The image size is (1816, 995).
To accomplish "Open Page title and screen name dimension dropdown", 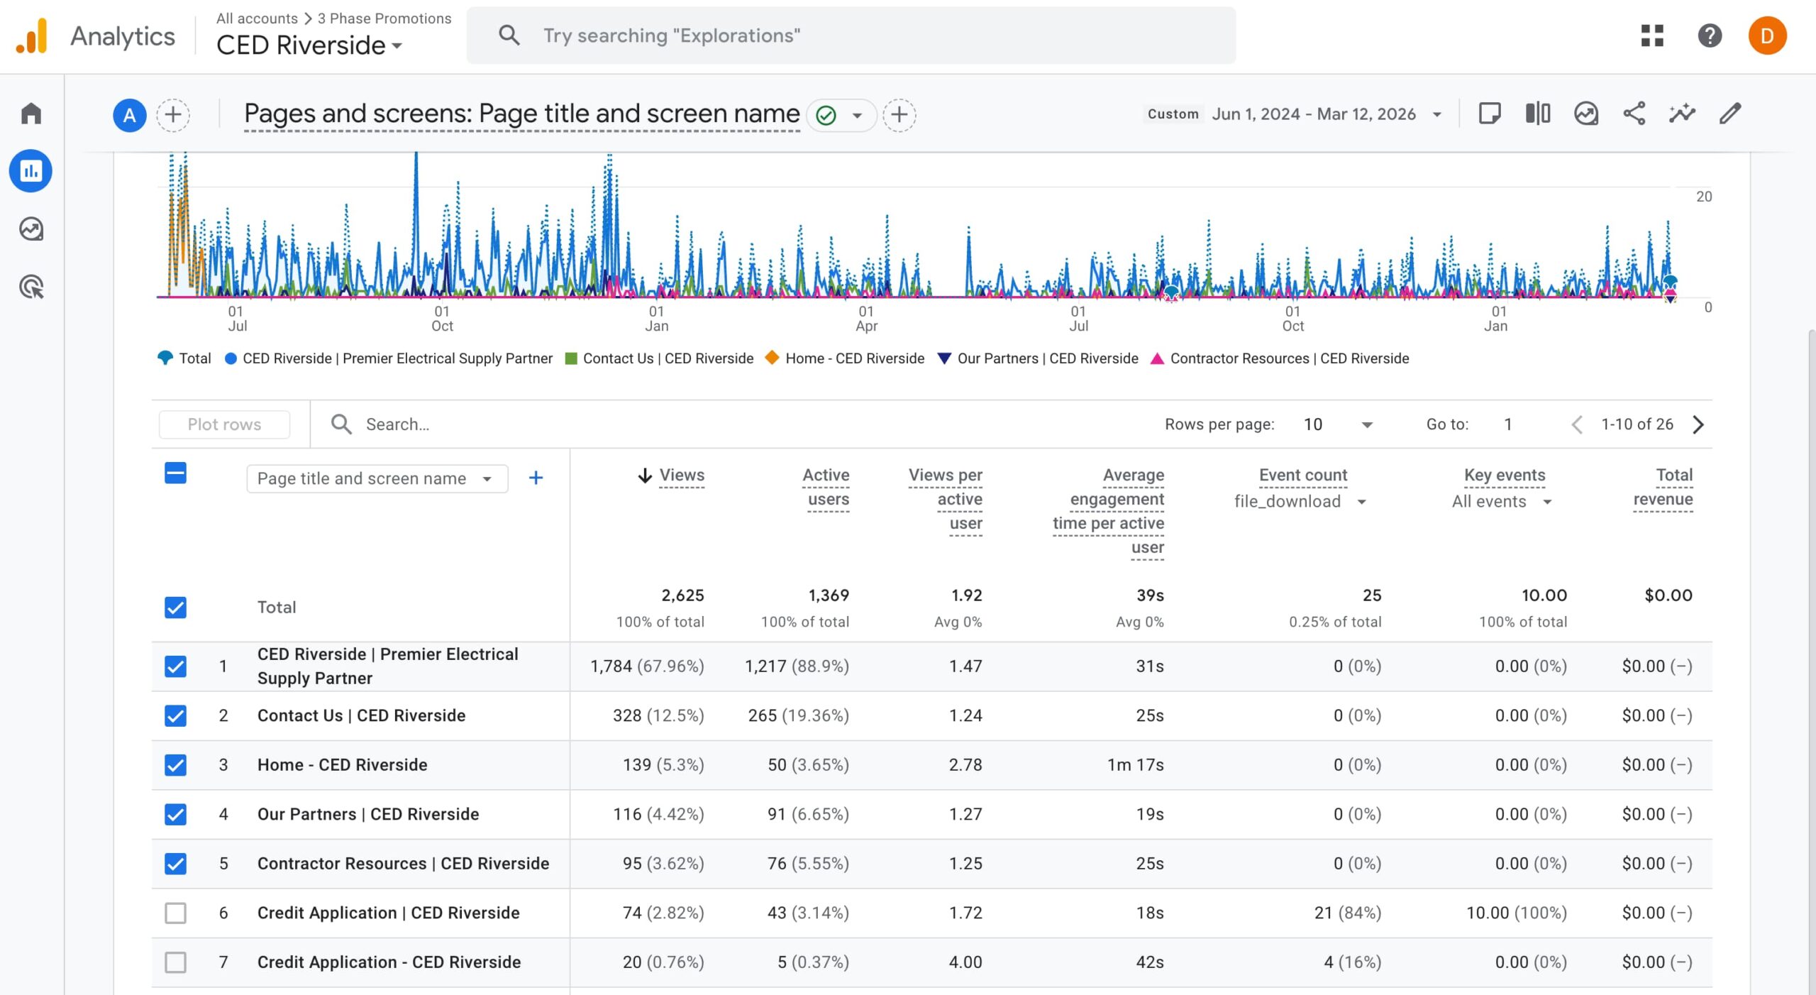I will pos(377,478).
